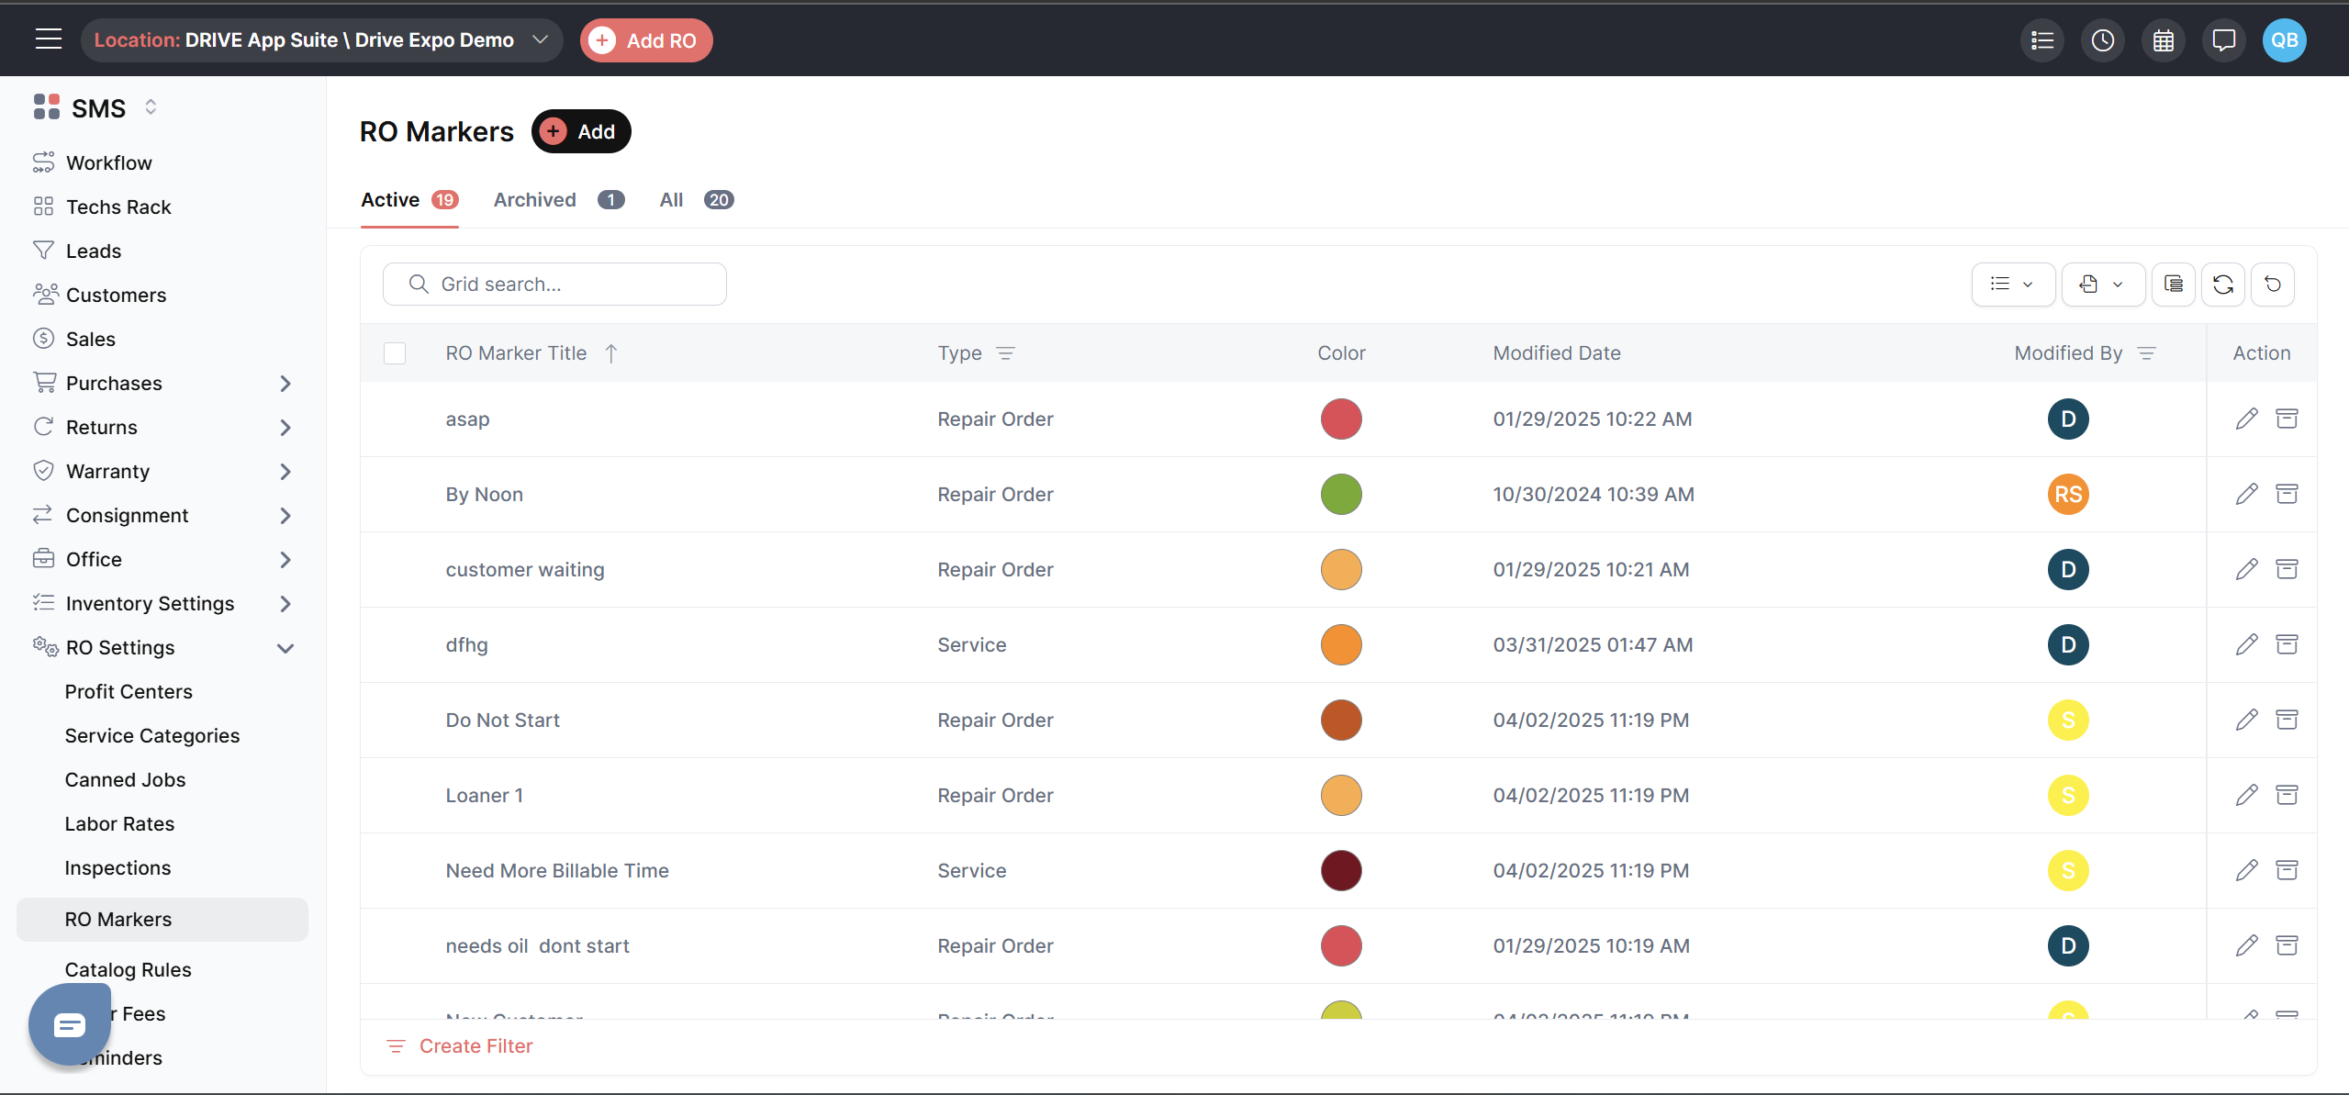The height and width of the screenshot is (1095, 2349).
Task: Open Canned Jobs in the sidebar
Action: pos(125,779)
